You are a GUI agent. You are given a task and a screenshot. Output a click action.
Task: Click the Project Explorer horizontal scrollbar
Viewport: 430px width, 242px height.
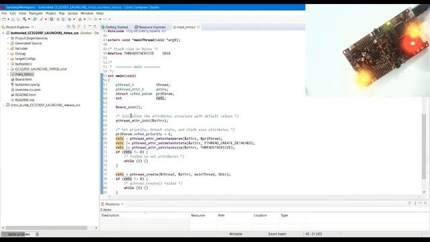(46, 228)
